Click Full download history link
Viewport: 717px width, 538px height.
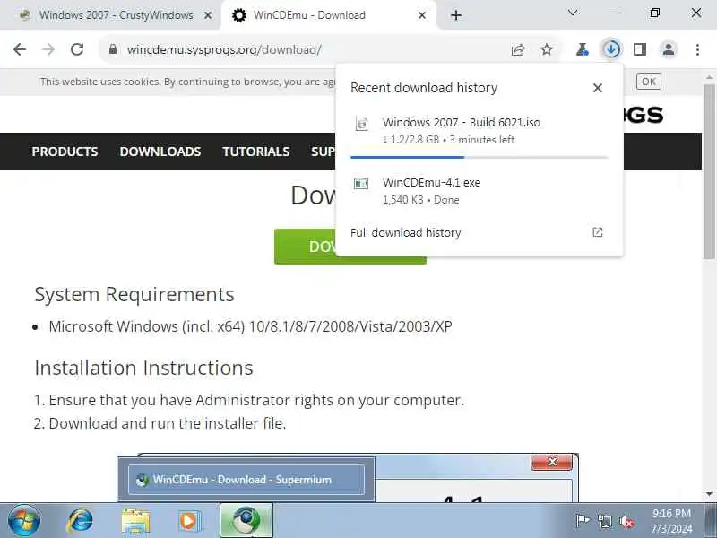coord(406,233)
